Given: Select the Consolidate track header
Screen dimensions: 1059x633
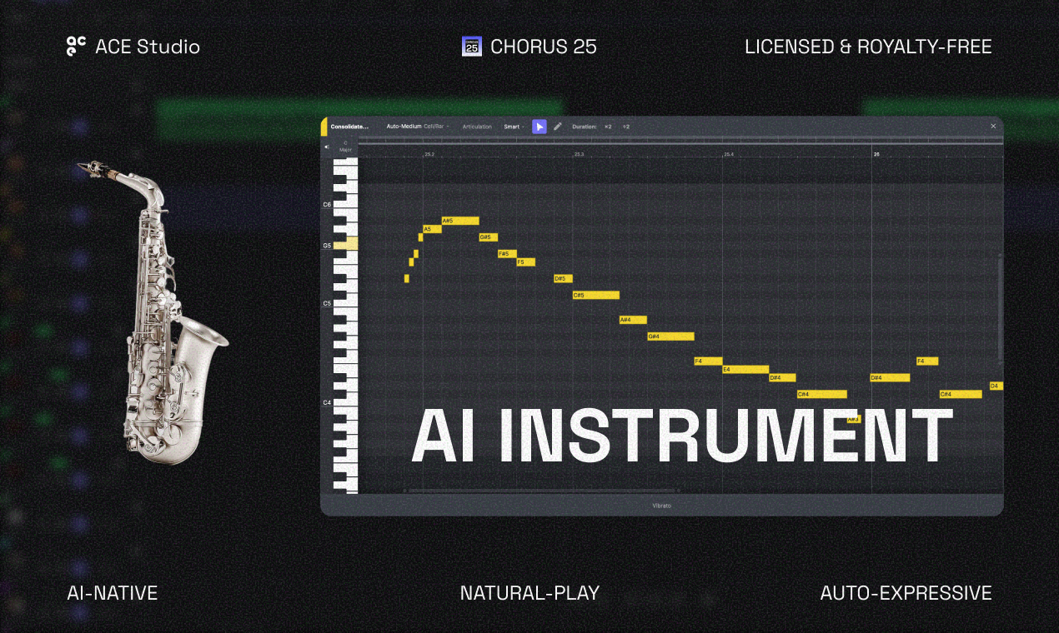Looking at the screenshot, I should [349, 127].
